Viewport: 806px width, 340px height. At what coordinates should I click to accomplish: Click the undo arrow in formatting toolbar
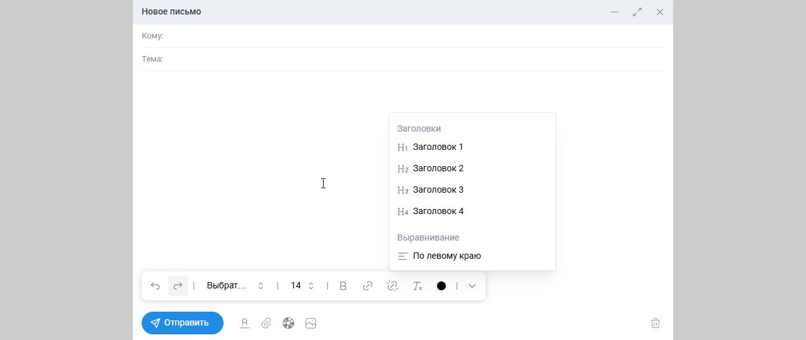click(x=156, y=286)
